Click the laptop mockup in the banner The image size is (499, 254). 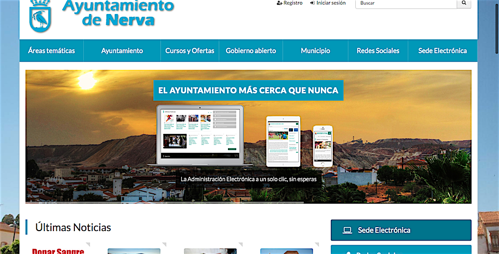[x=200, y=135]
